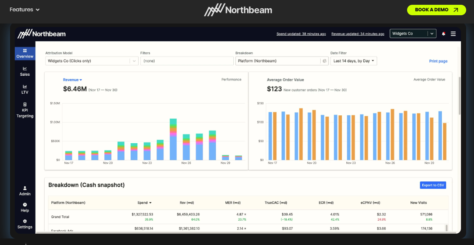
Task: Select the Sales label in sidebar
Action: 25,74
